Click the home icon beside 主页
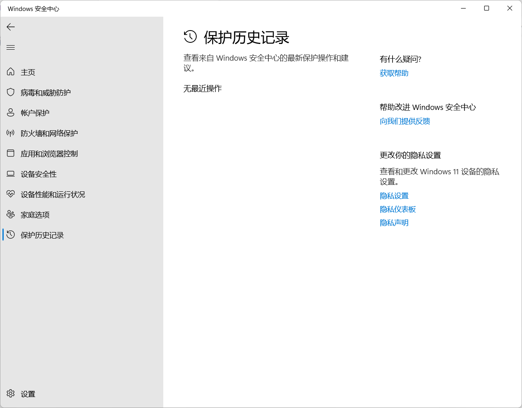The image size is (522, 408). tap(11, 72)
